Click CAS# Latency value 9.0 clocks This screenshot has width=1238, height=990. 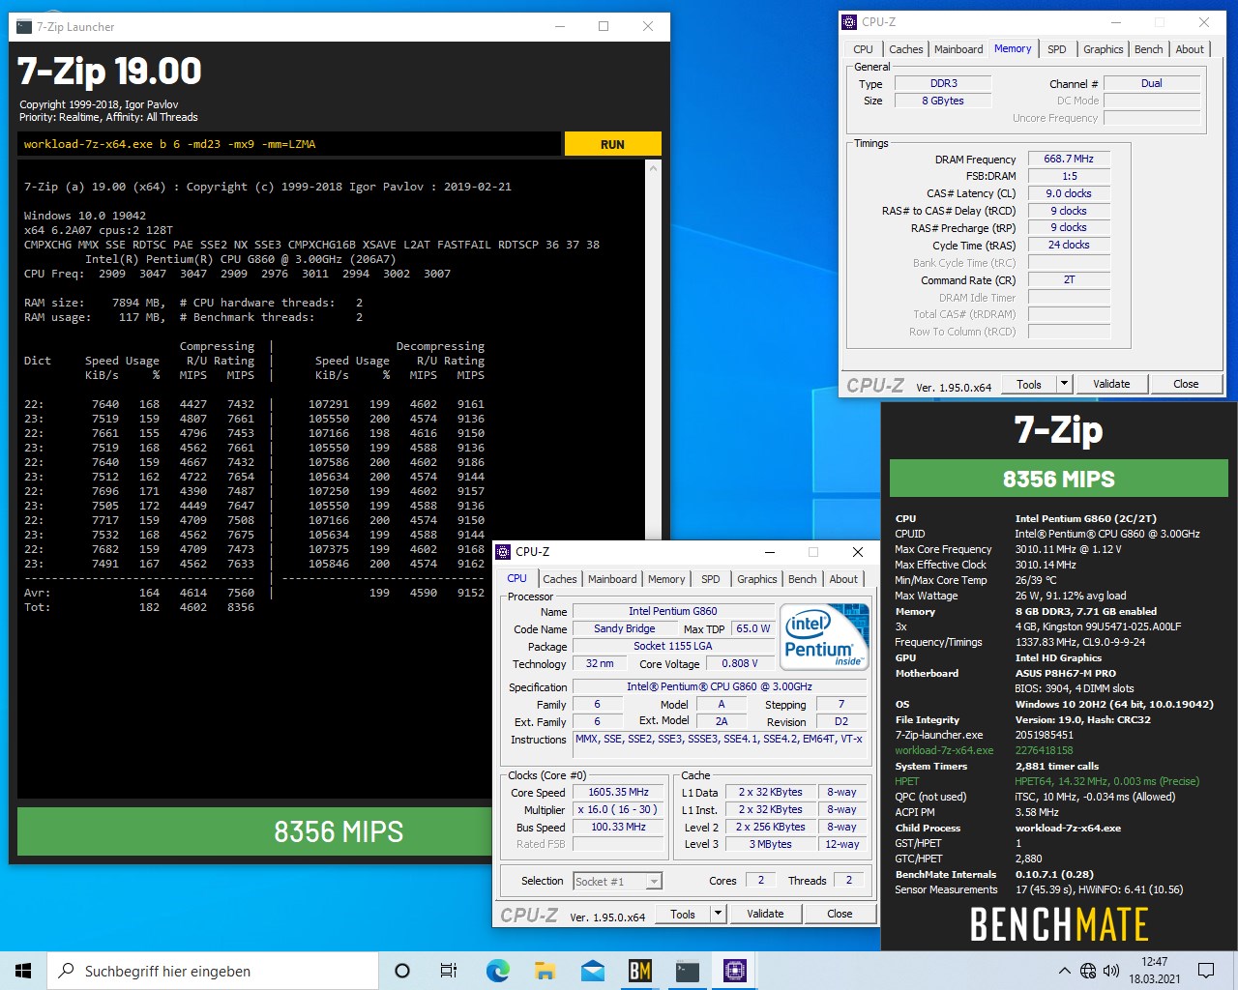[1069, 193]
